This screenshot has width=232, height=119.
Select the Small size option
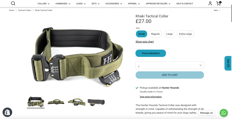pos(141,34)
